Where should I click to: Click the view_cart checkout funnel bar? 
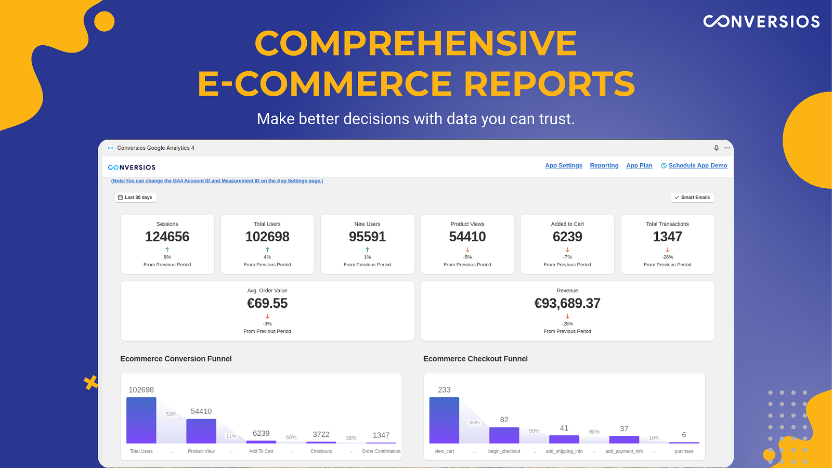pos(444,420)
